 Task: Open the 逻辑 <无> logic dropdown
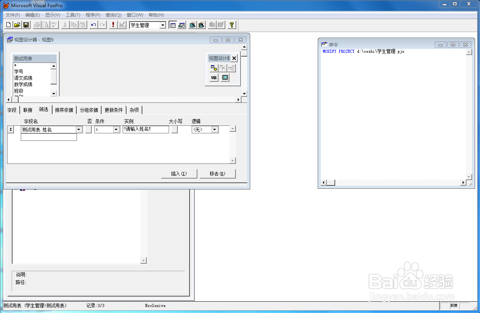215,130
